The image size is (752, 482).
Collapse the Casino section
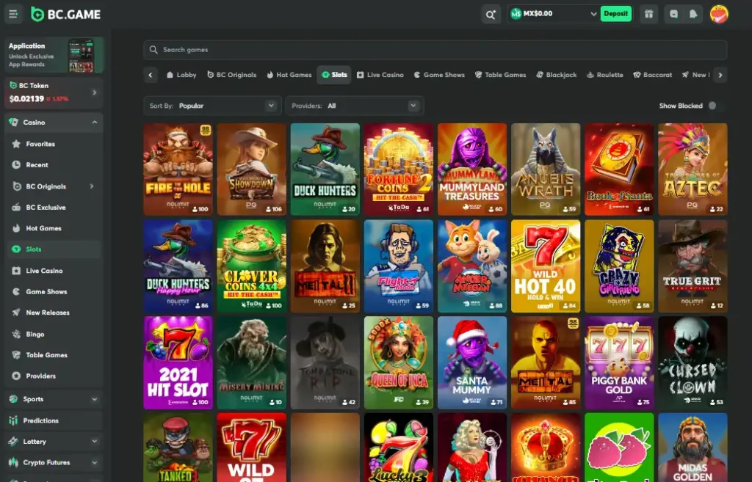coord(95,123)
